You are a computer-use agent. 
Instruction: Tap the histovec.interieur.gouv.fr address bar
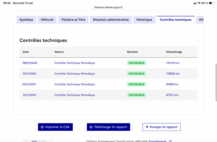tap(108, 7)
